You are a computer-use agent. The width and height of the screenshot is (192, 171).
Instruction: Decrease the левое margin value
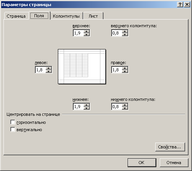[49, 71]
